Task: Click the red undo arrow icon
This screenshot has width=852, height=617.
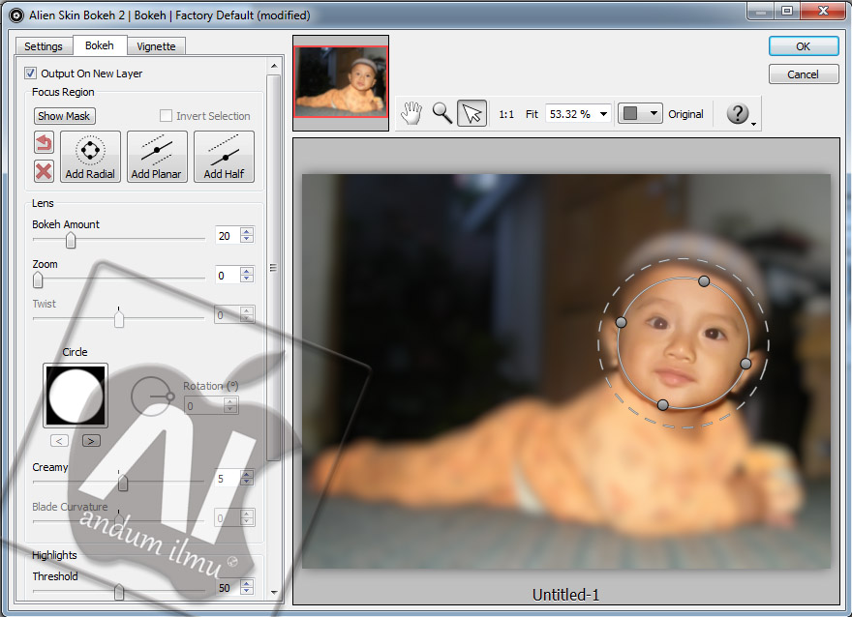Action: click(x=44, y=143)
